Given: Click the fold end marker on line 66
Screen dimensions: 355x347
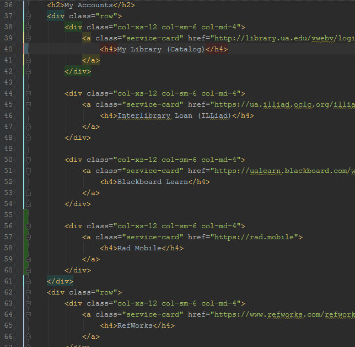Looking at the screenshot, I should pyautogui.click(x=28, y=337).
